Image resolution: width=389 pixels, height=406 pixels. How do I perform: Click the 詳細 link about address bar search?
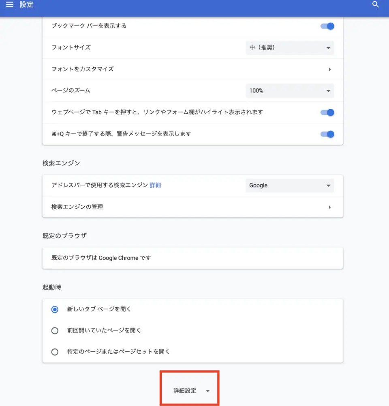(155, 185)
